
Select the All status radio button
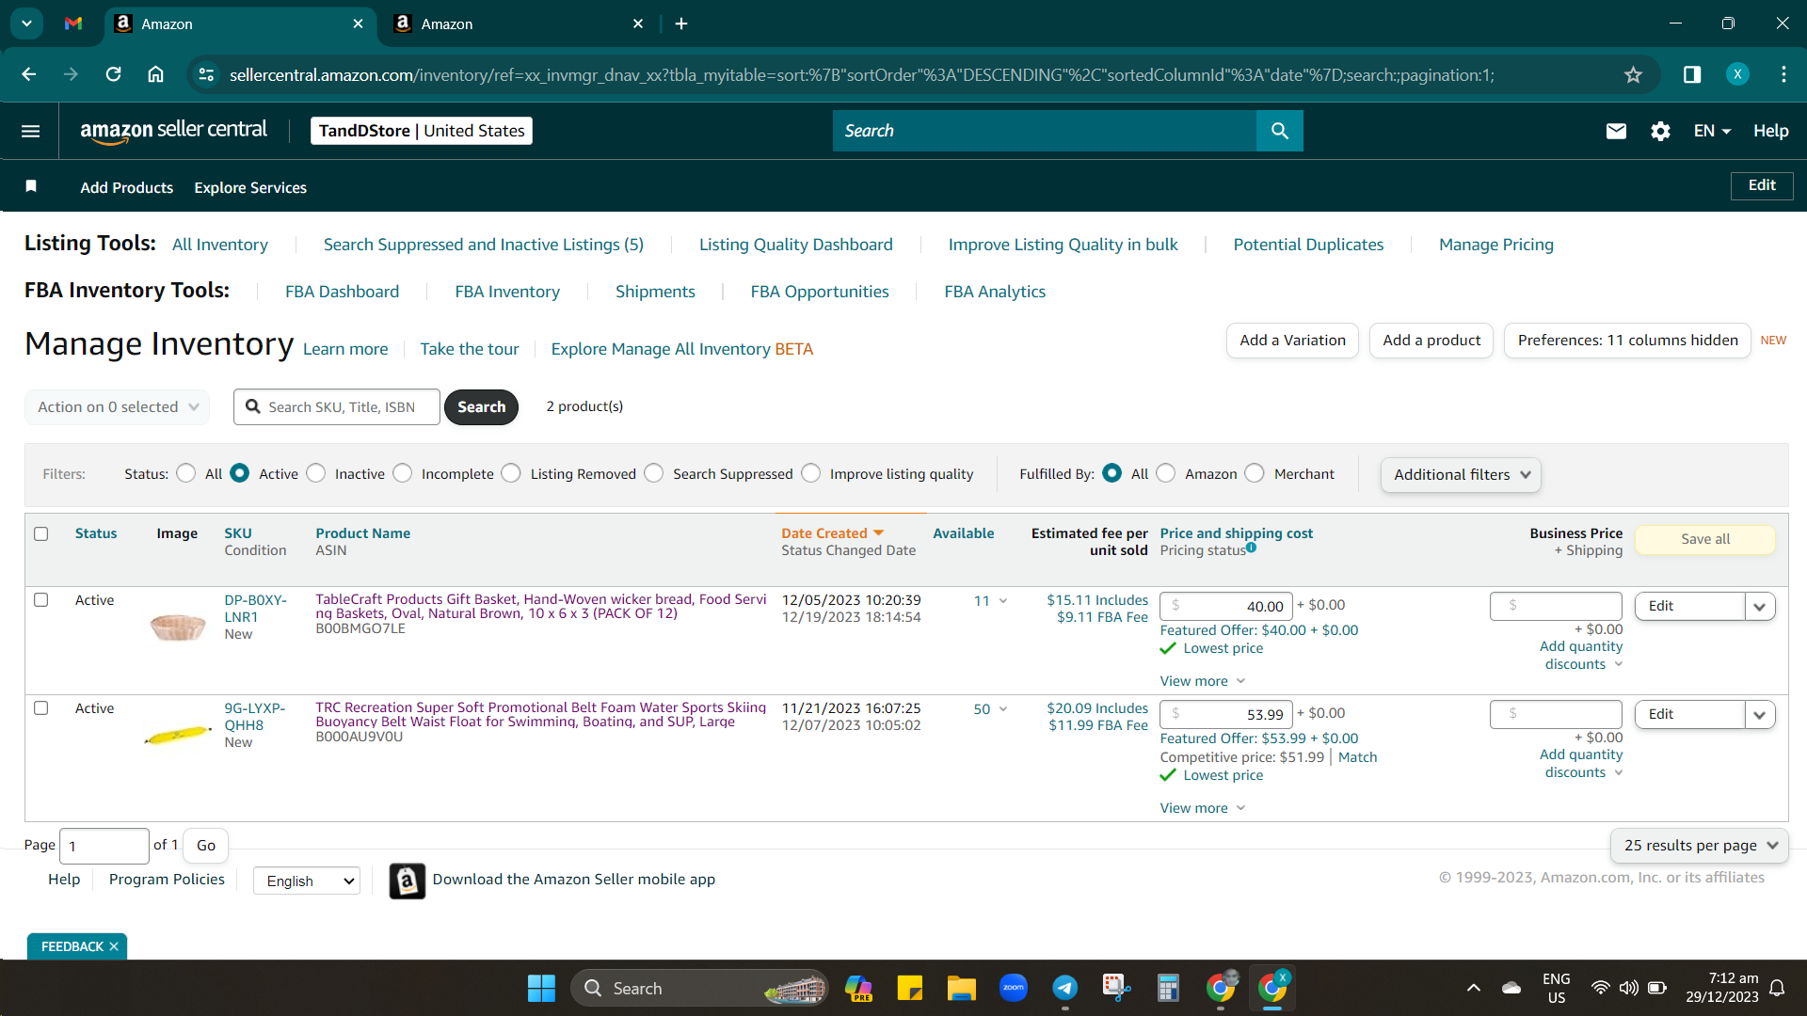point(186,473)
